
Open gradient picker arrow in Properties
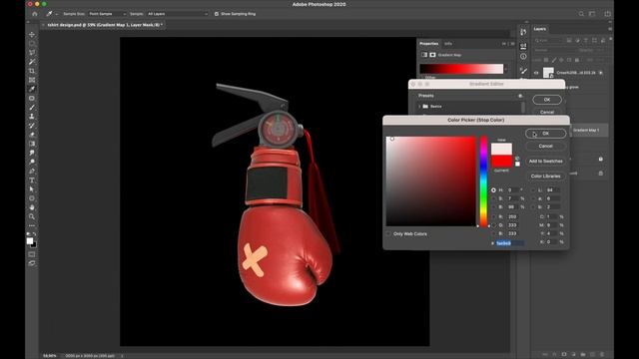pyautogui.click(x=506, y=69)
